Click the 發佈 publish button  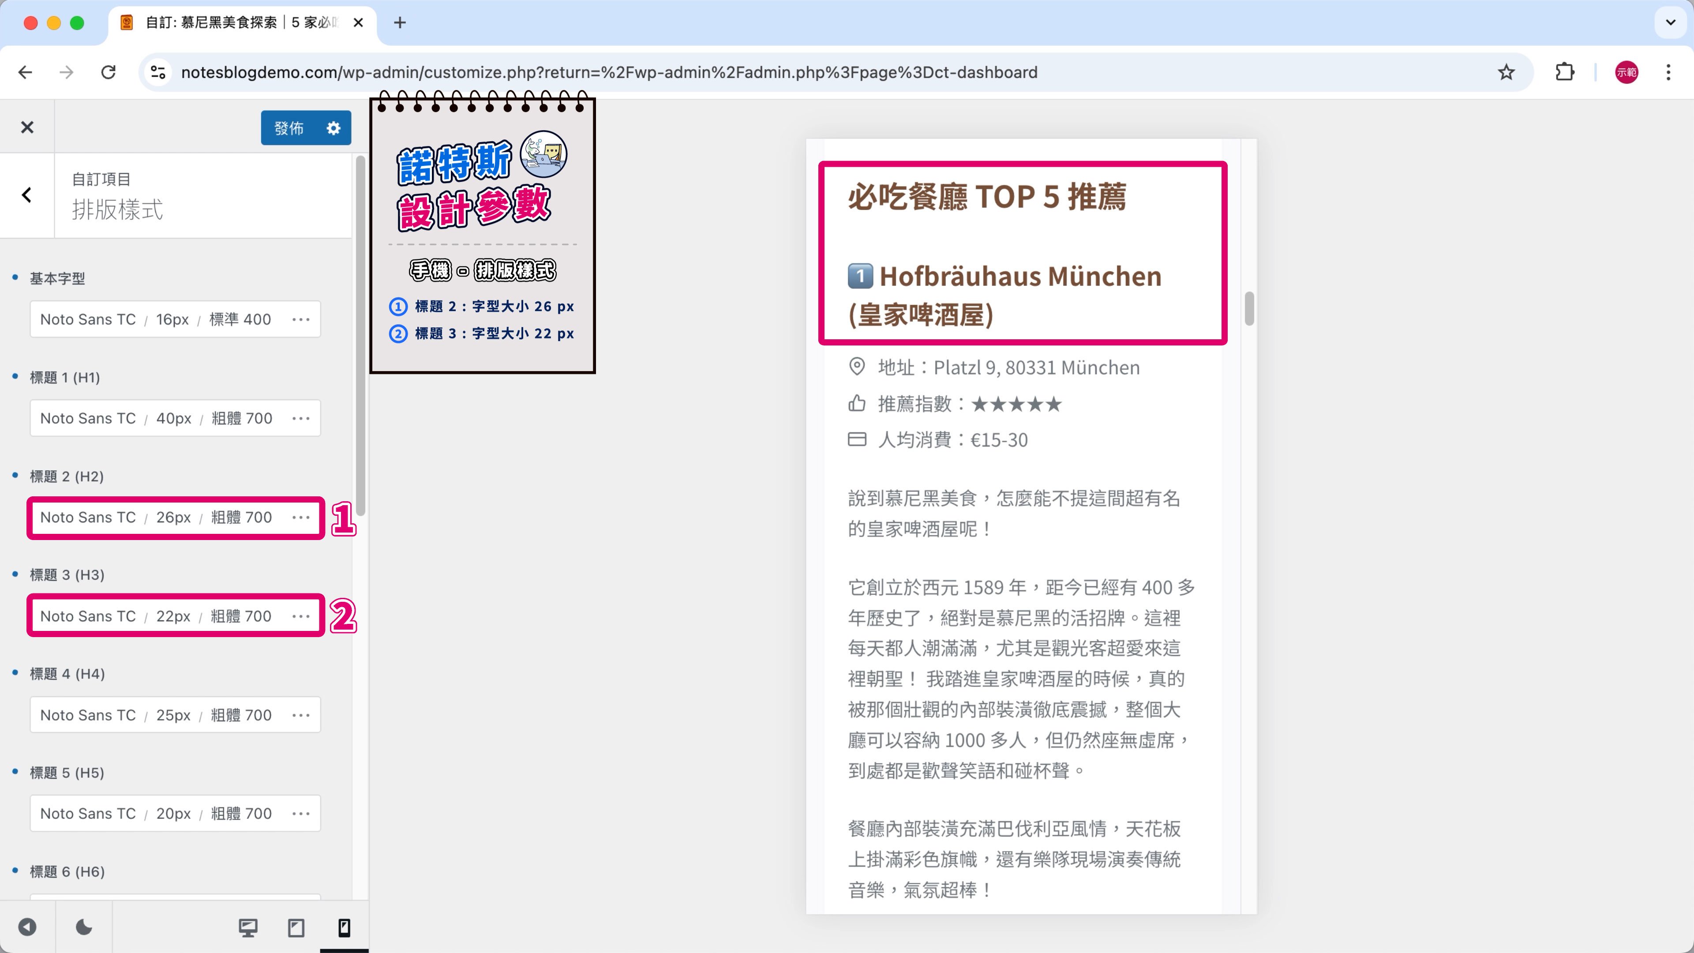289,128
